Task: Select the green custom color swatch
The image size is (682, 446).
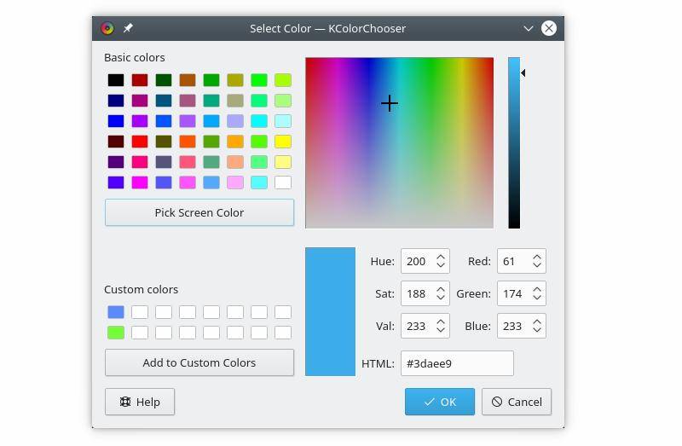Action: pyautogui.click(x=116, y=333)
